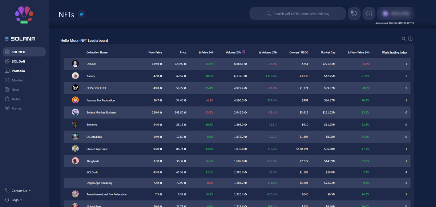This screenshot has width=436, height=207.
Task: Click the Hello Moon NFT Leaderboard title
Action: (x=84, y=40)
